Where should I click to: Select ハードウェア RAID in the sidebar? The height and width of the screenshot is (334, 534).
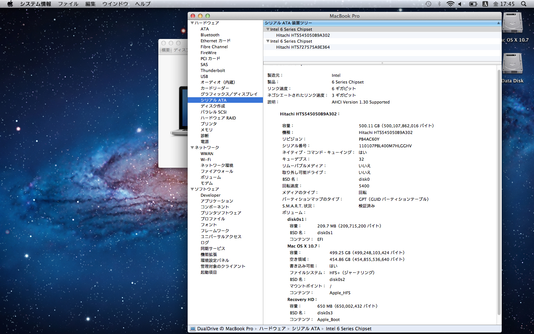coord(218,118)
